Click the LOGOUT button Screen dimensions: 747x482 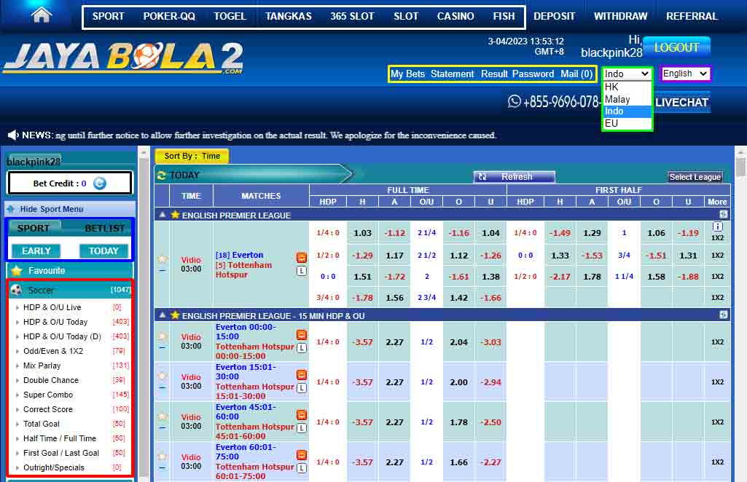pos(676,47)
